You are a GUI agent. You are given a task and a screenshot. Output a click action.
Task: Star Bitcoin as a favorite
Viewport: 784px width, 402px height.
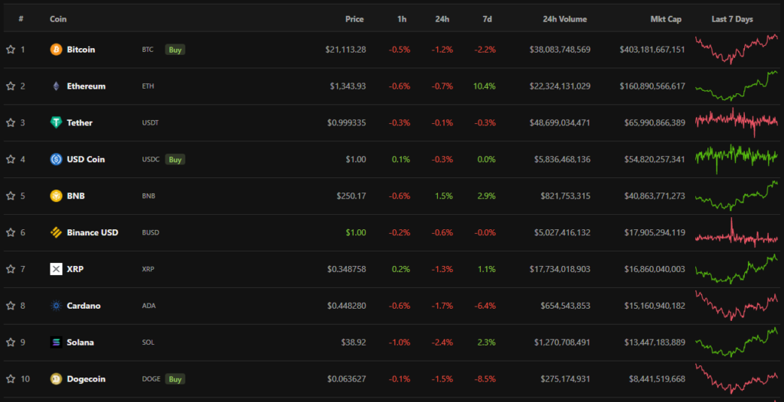[11, 50]
